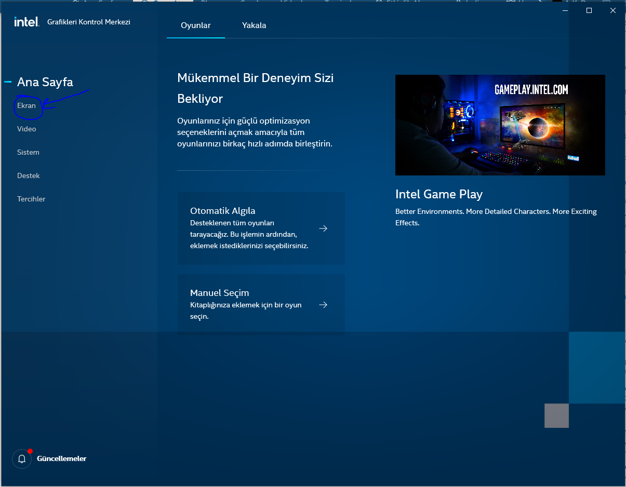Open the Destek support section

tap(29, 175)
